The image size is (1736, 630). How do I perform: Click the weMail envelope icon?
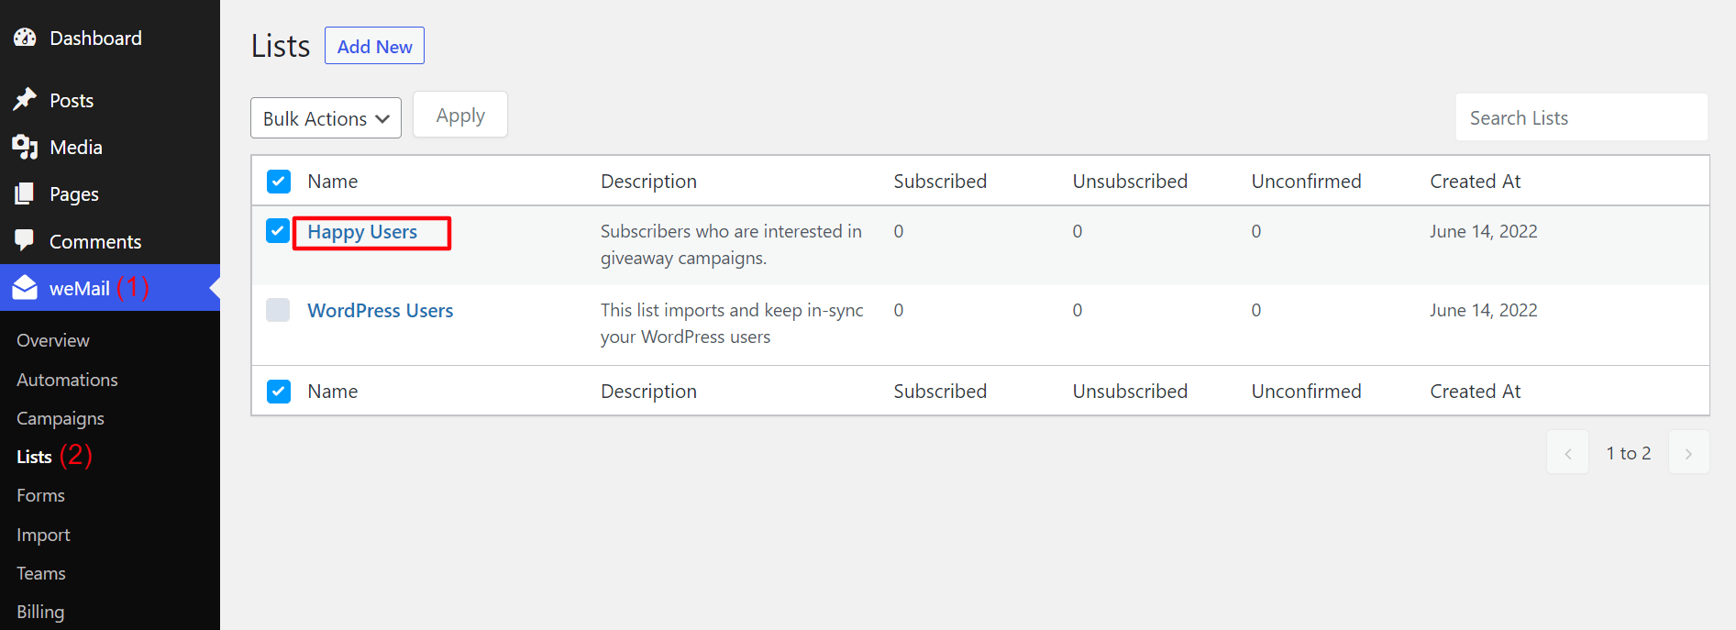coord(25,288)
